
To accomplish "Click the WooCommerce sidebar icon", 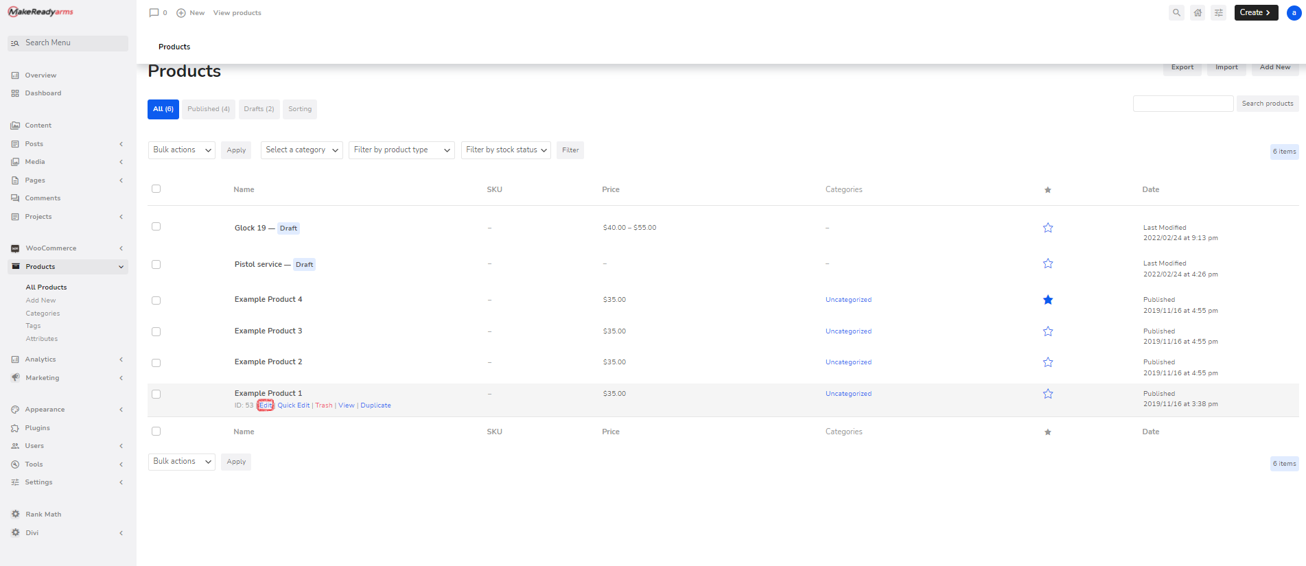I will tap(15, 248).
